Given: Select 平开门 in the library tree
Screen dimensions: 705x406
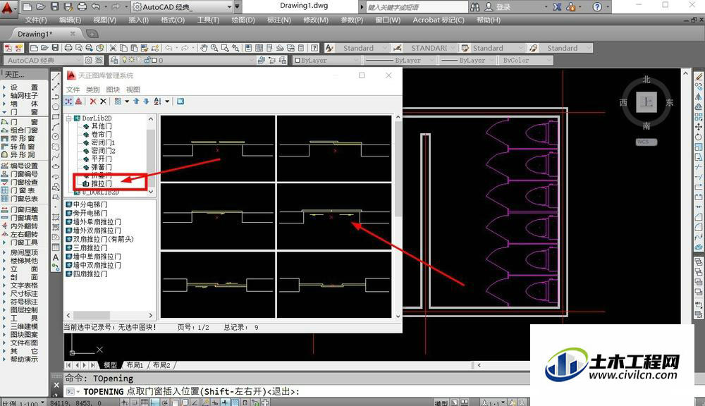Looking at the screenshot, I should coord(102,159).
